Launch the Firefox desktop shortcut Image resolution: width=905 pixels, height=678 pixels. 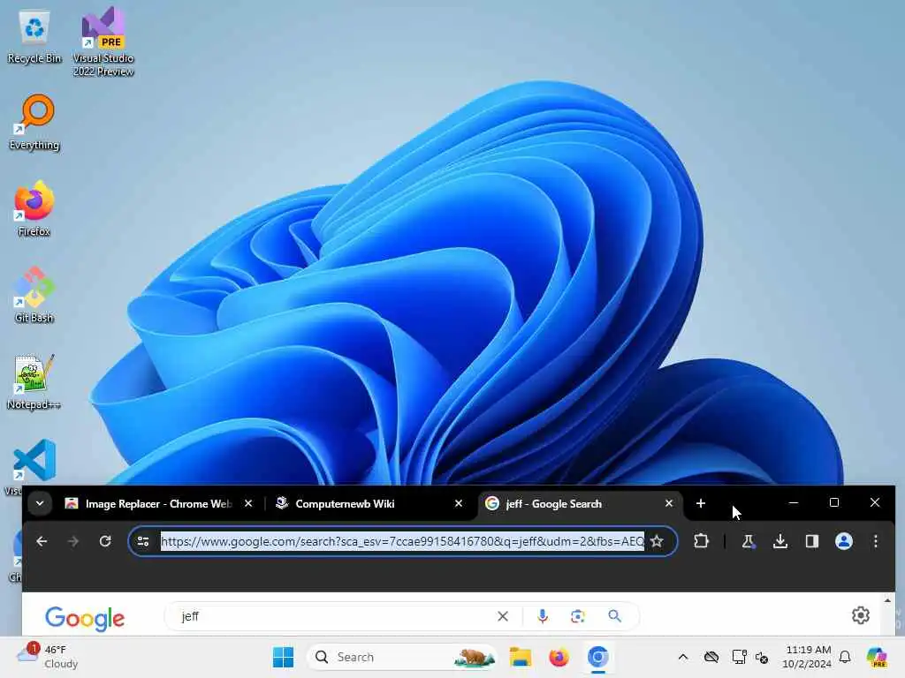click(34, 208)
